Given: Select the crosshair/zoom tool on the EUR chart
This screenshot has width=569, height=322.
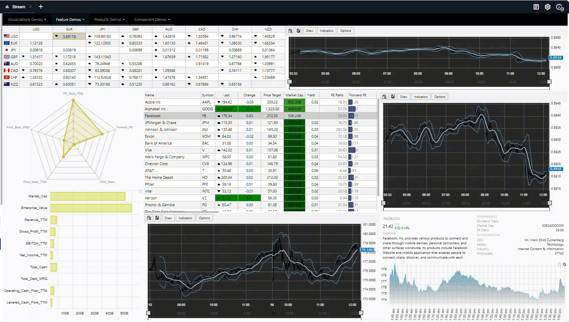Looking at the screenshot, I should [384, 97].
